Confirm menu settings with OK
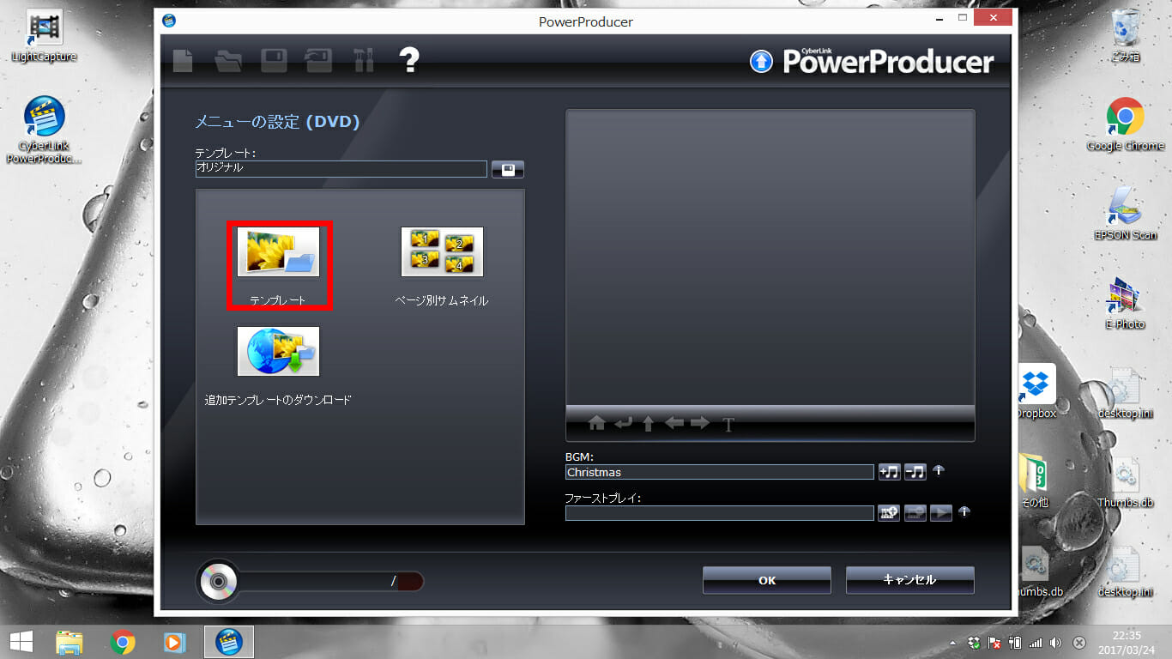Viewport: 1172px width, 659px height. (767, 580)
